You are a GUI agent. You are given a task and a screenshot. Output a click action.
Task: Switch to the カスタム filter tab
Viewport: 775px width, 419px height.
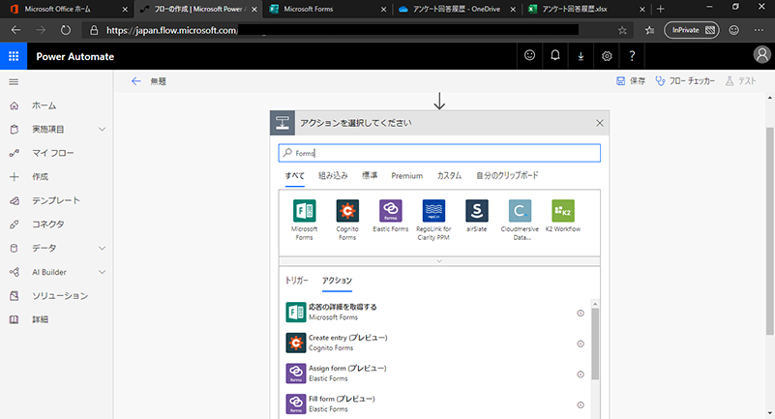[449, 176]
